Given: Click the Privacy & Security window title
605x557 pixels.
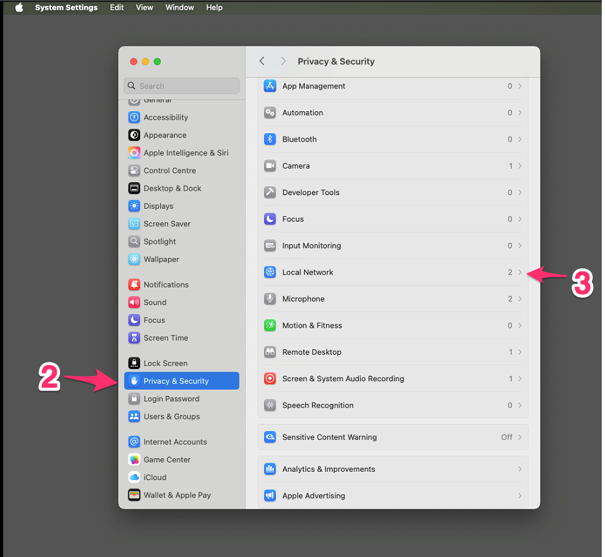Looking at the screenshot, I should [336, 61].
